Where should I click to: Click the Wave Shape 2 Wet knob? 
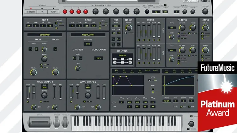98,107
